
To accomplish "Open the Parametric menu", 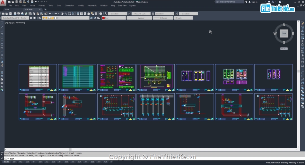I will (x=92, y=6).
